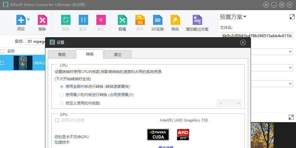296x148 pixels.
Task: Open the Clip (剪辑) scissors tool
Action: pyautogui.click(x=122, y=20)
